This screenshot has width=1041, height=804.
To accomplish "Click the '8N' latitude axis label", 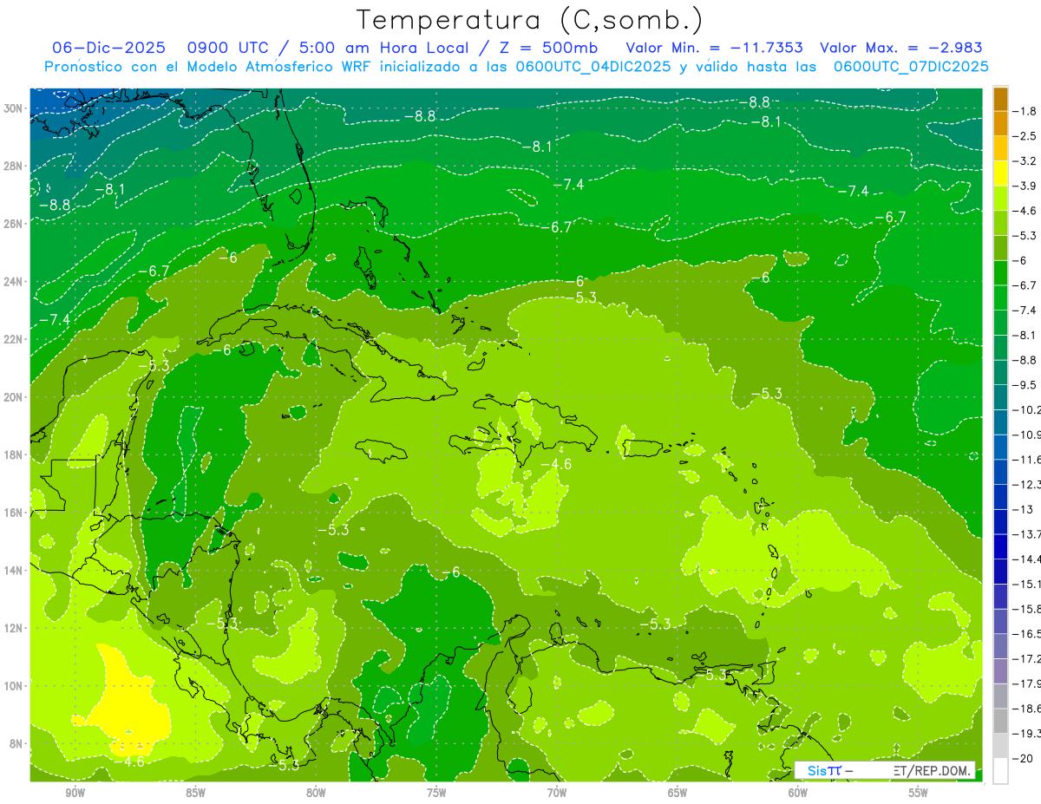I will pyautogui.click(x=16, y=743).
